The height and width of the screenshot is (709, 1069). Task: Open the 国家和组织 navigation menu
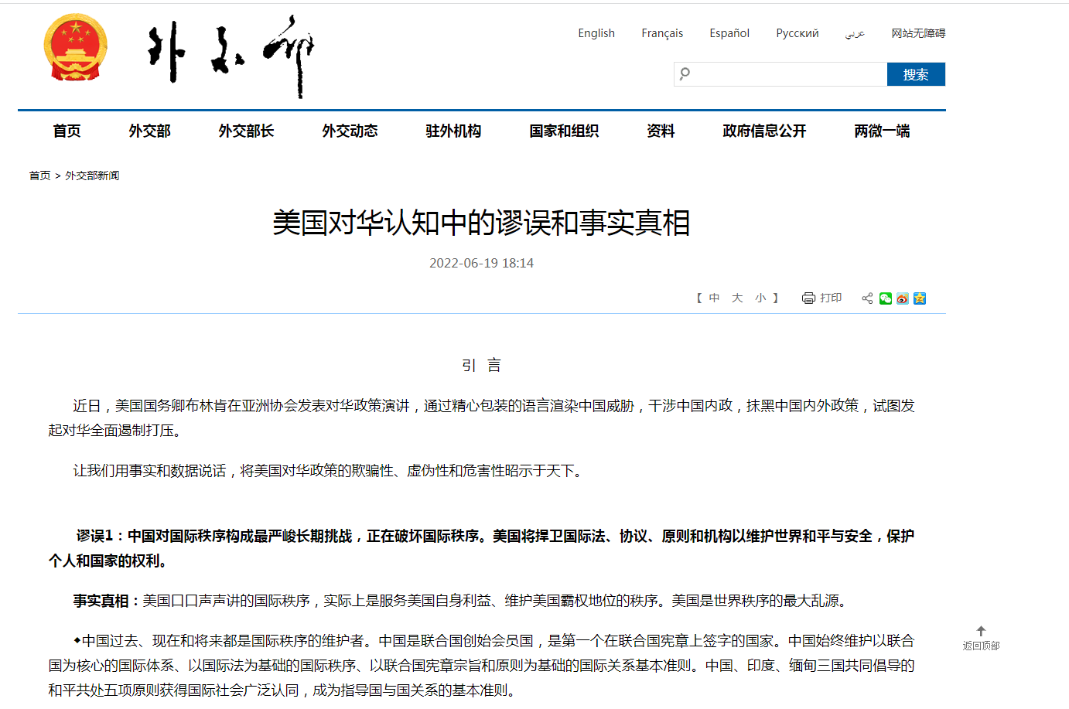(564, 131)
